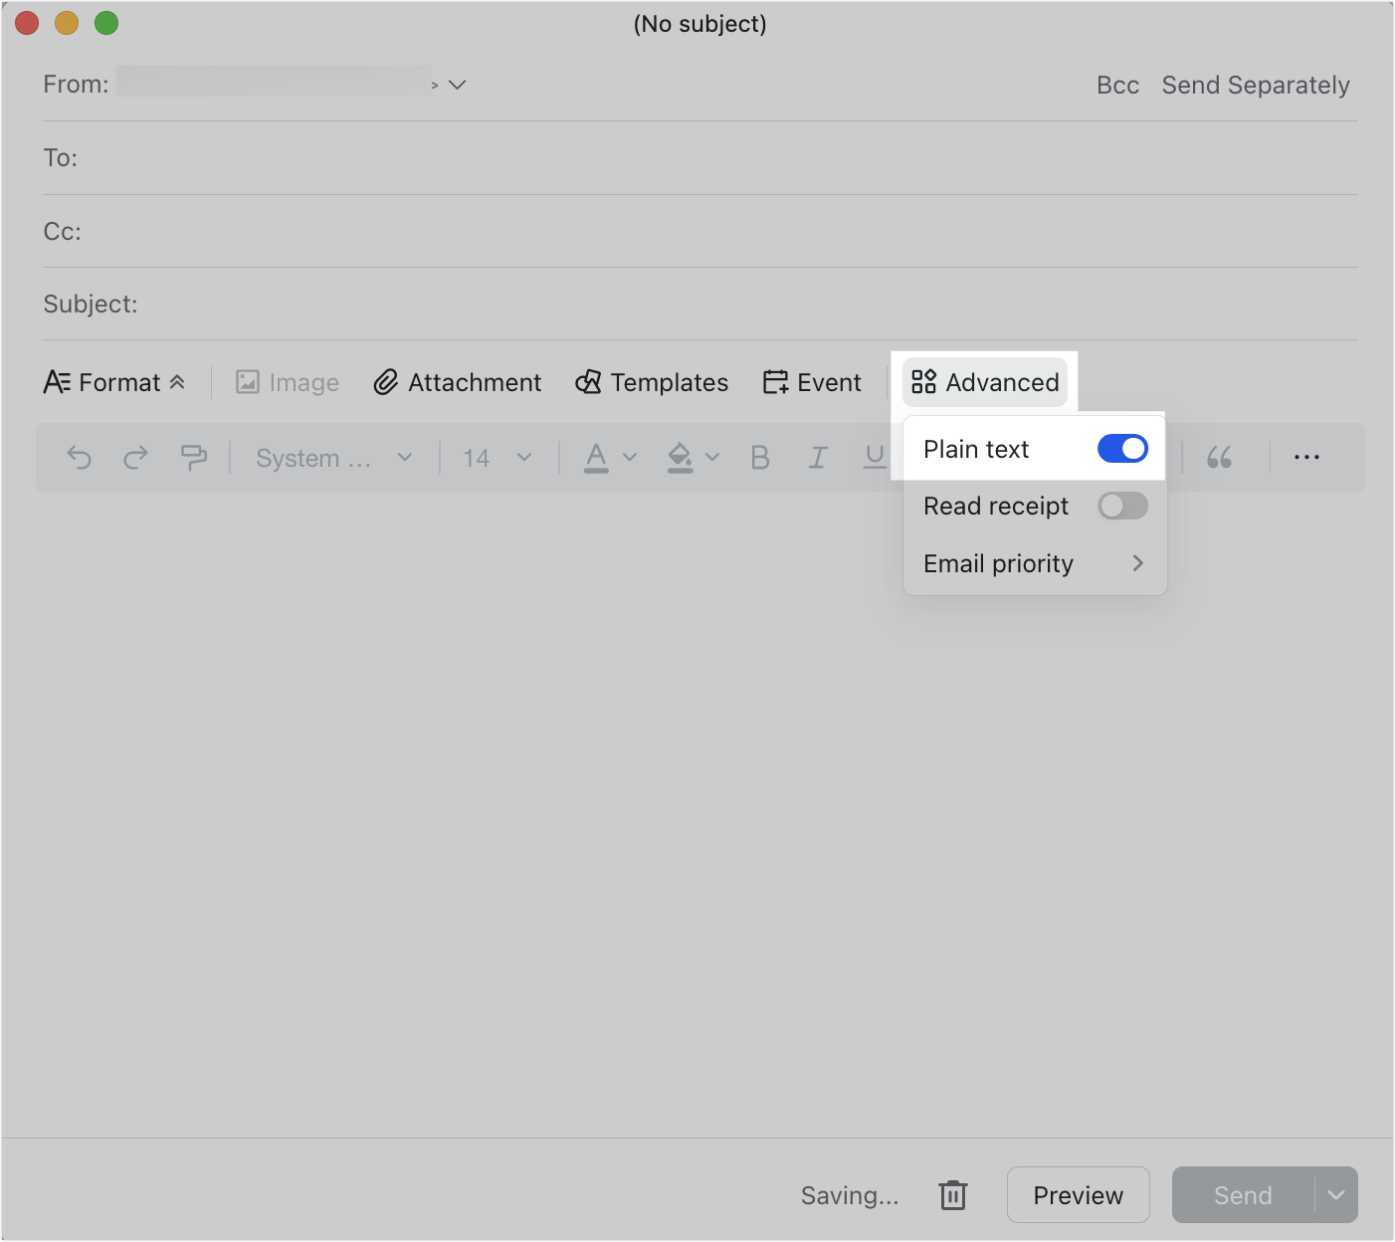Expand the Email priority submenu
The width and height of the screenshot is (1395, 1242).
pyautogui.click(x=1035, y=563)
